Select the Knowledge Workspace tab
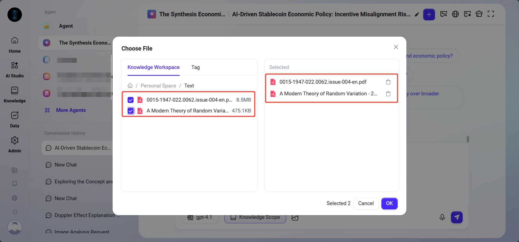This screenshot has width=519, height=242. pyautogui.click(x=153, y=67)
